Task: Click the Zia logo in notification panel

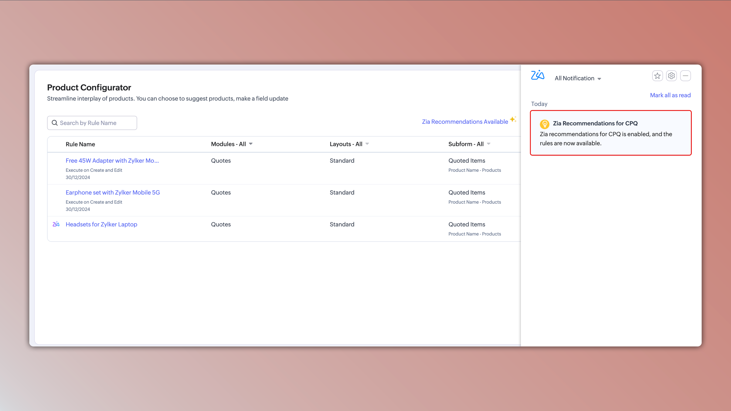Action: point(538,75)
